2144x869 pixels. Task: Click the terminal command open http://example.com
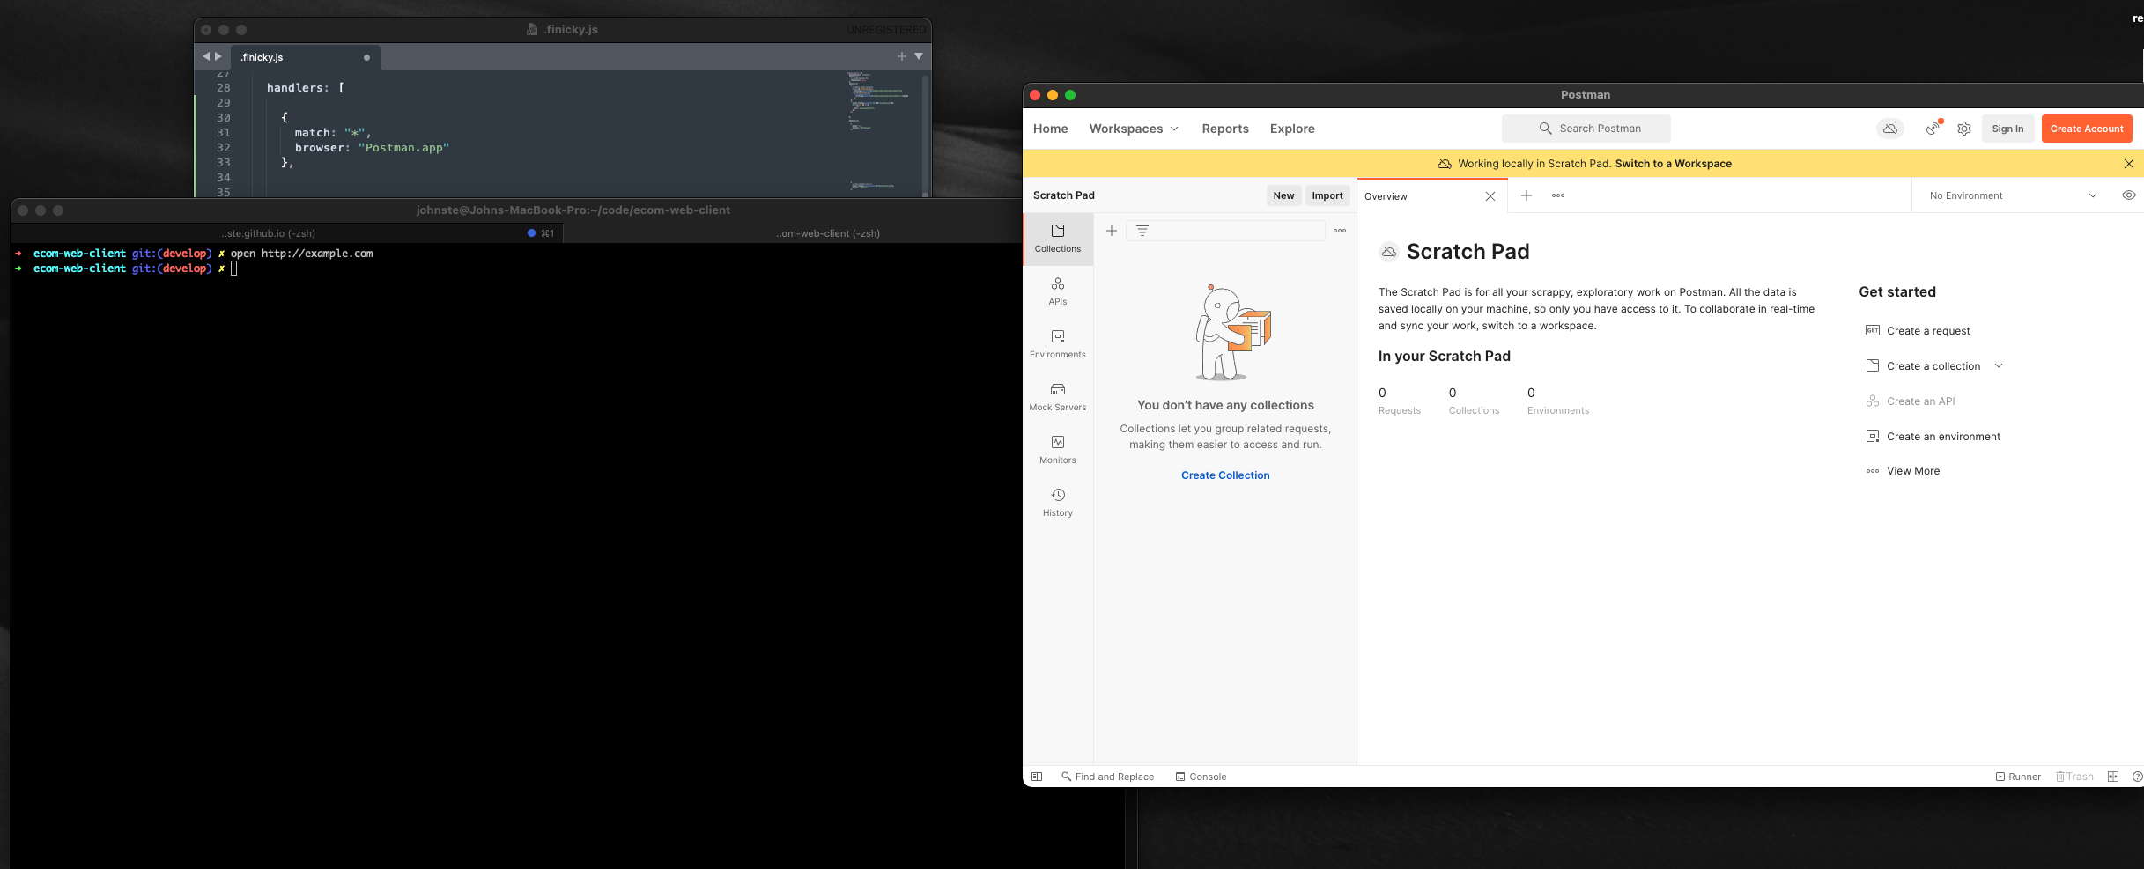click(x=301, y=254)
